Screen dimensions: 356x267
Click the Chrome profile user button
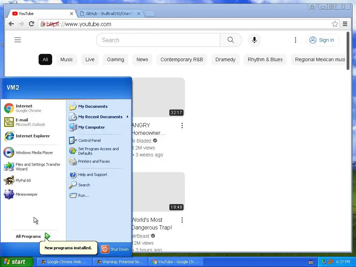tap(312, 7)
